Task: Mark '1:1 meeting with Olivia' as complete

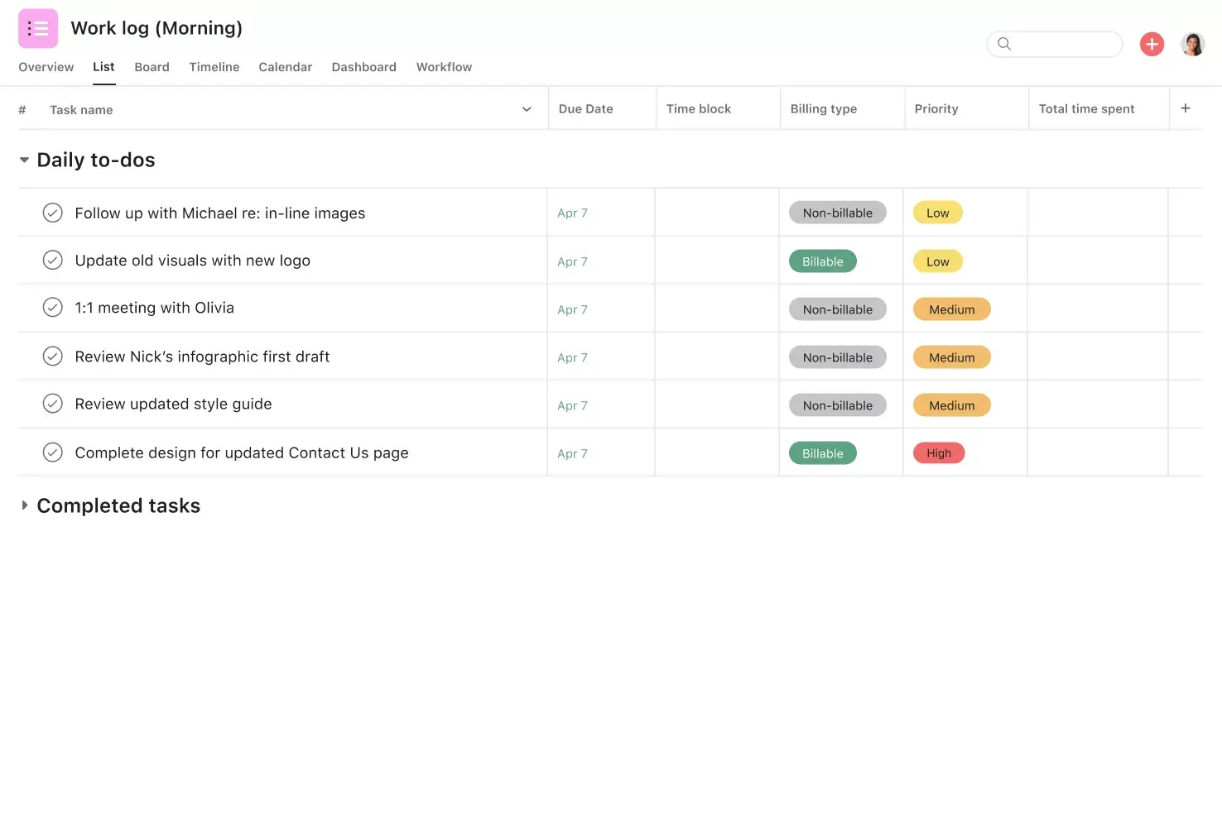Action: (52, 307)
